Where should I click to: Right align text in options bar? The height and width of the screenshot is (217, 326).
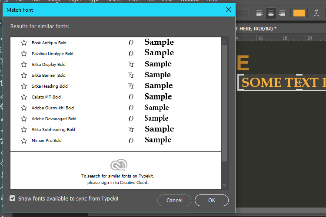282,13
